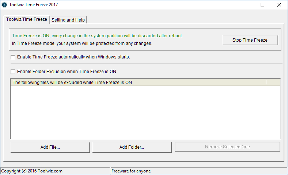
Task: Click the empty excluded files list area
Action: [145, 113]
